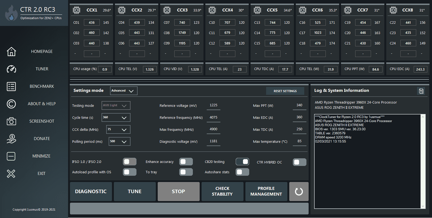Viewport: 432px width, 218px height.
Task: Copy log using clipboard icon
Action: pyautogui.click(x=421, y=91)
